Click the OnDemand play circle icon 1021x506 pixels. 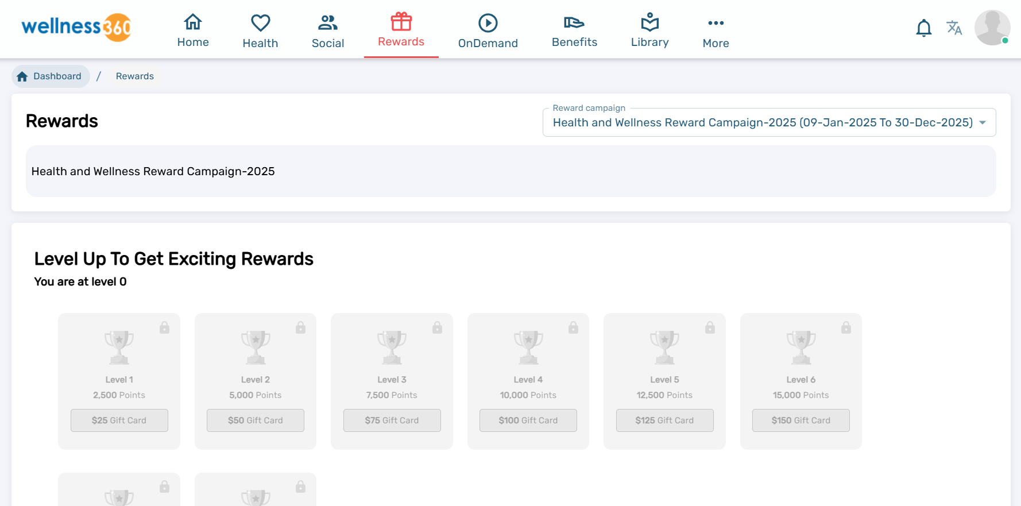coord(488,23)
